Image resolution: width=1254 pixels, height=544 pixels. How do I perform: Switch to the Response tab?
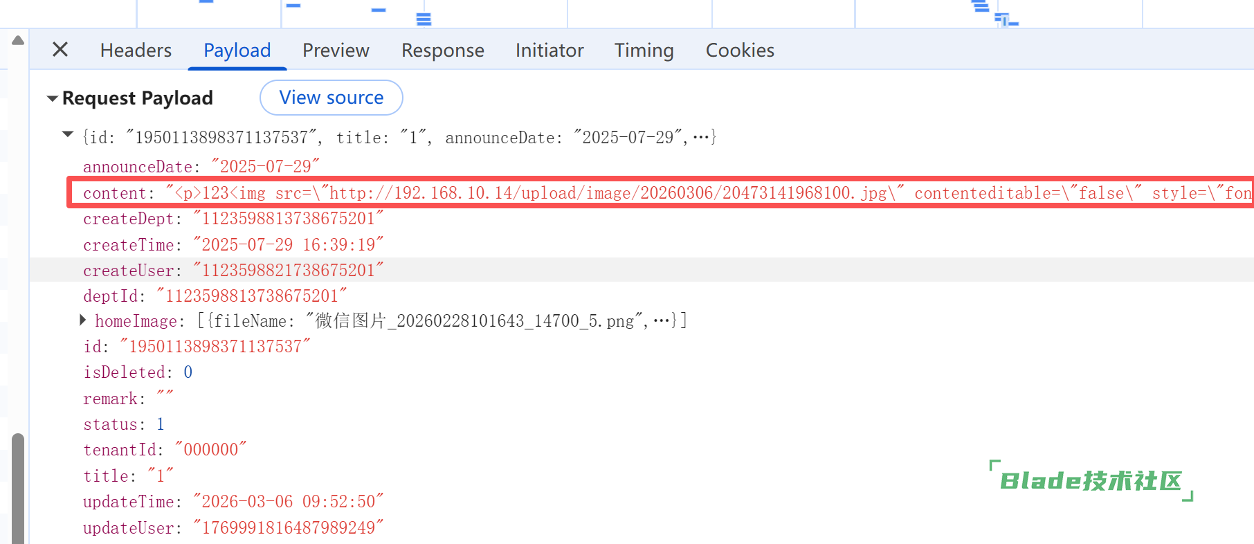coord(442,51)
